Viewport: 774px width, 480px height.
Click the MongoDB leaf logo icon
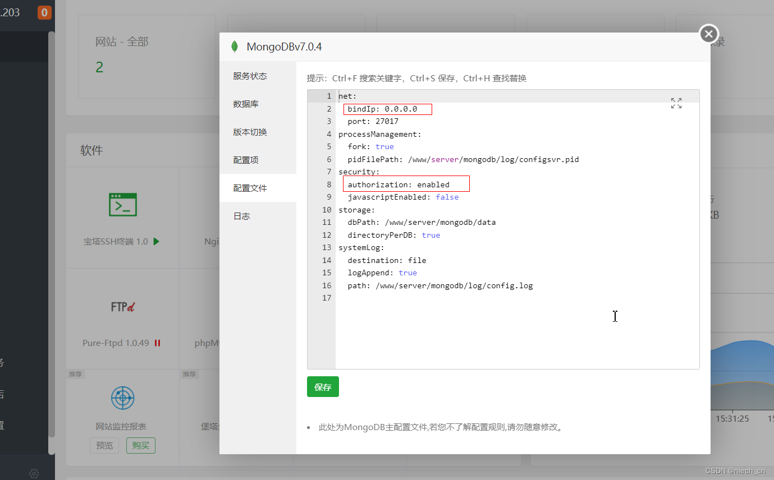pos(235,47)
